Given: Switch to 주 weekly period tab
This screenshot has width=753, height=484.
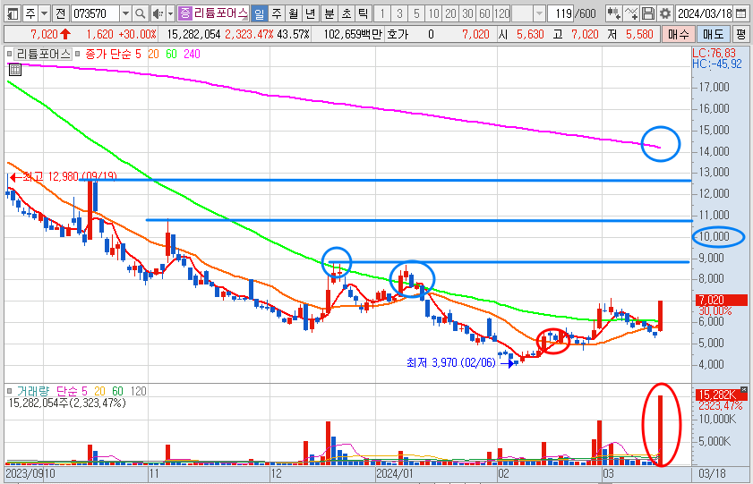Looking at the screenshot, I should pos(277,13).
